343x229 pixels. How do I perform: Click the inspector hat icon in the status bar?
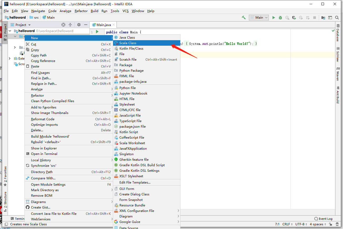(x=337, y=224)
